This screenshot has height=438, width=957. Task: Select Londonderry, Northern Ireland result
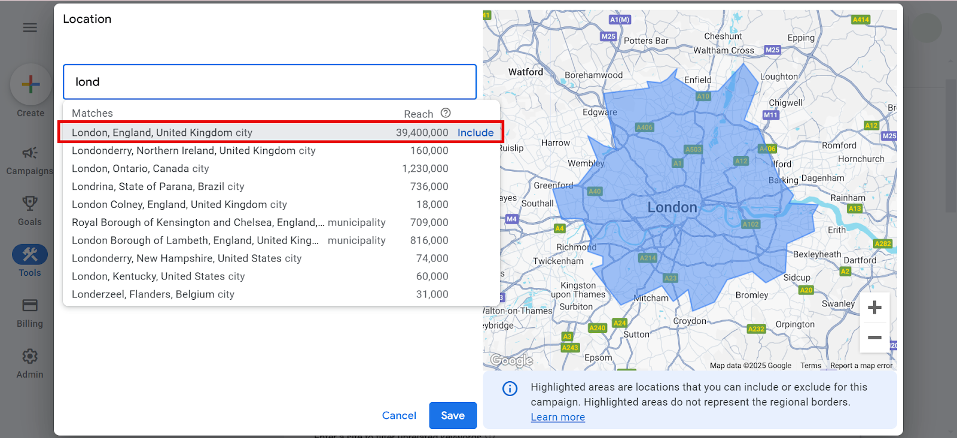281,151
